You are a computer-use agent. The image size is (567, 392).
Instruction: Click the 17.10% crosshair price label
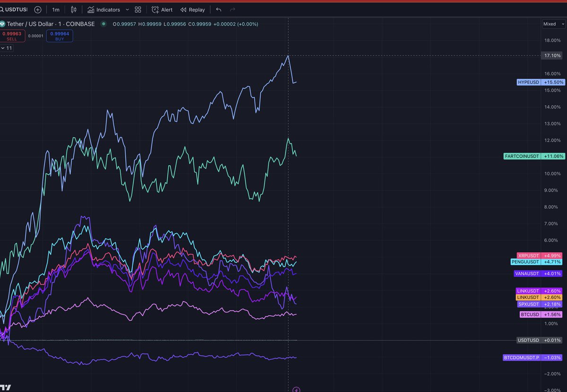point(552,56)
